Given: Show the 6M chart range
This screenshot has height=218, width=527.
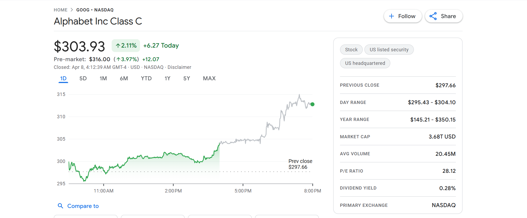Looking at the screenshot, I should click(x=124, y=78).
